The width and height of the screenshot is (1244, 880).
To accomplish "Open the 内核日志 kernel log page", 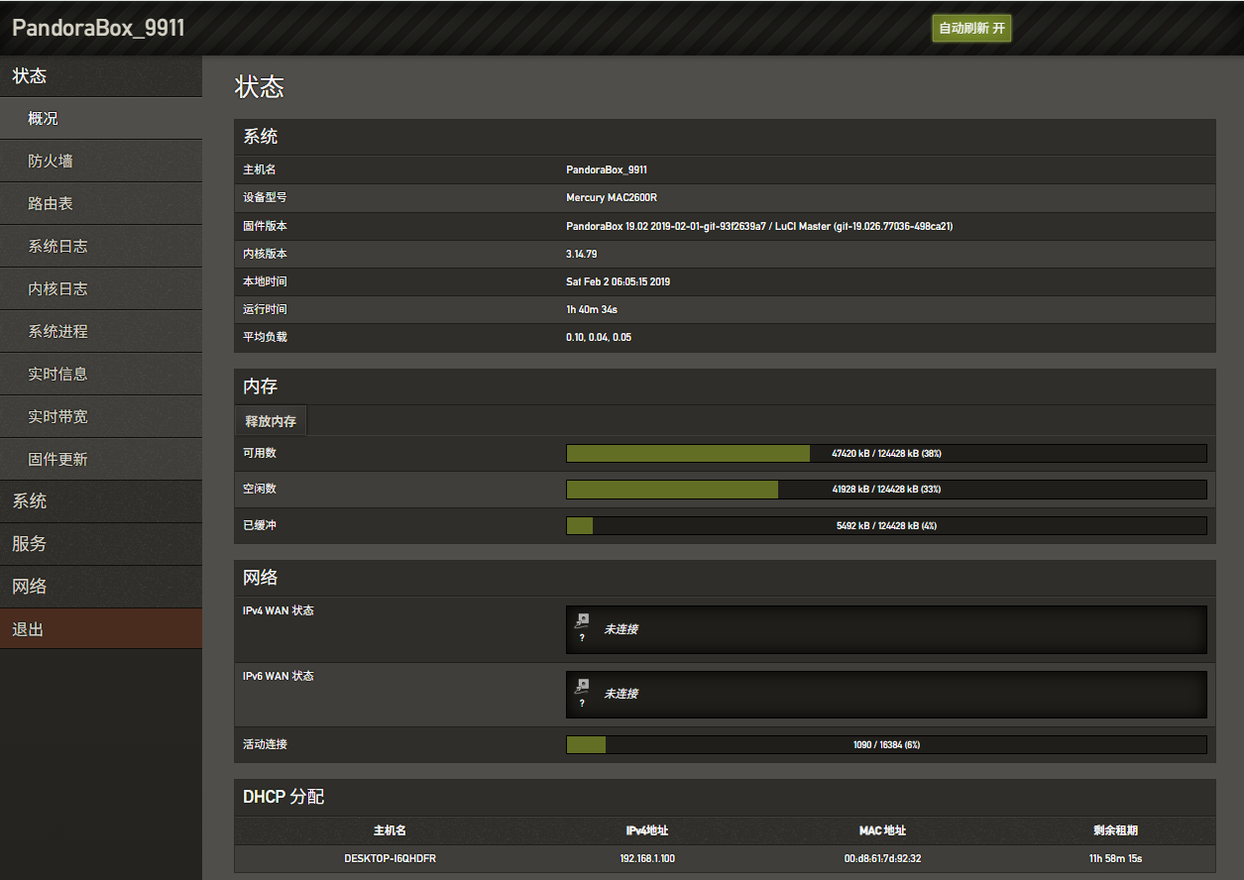I will click(101, 289).
